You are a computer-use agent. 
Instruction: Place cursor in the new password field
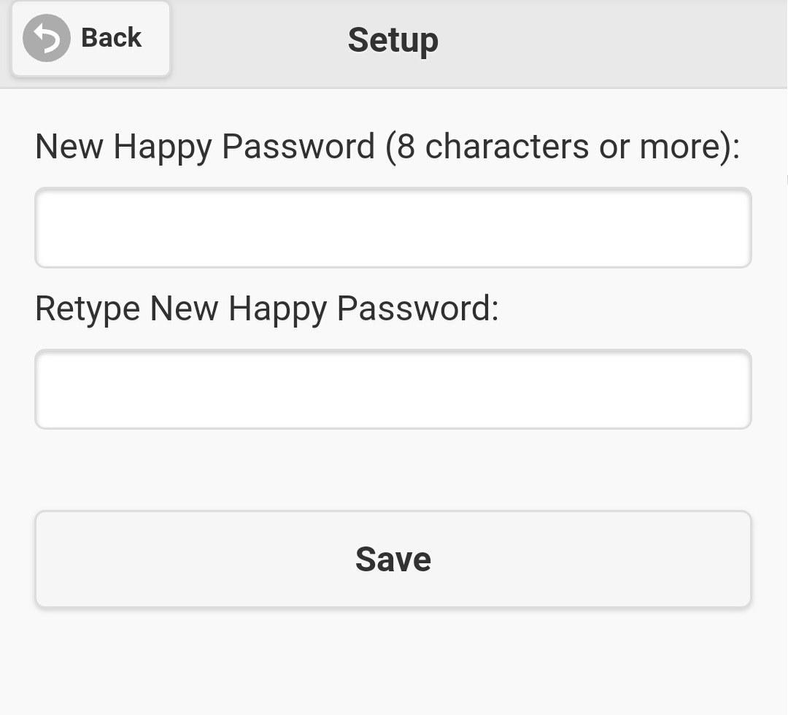tap(393, 228)
